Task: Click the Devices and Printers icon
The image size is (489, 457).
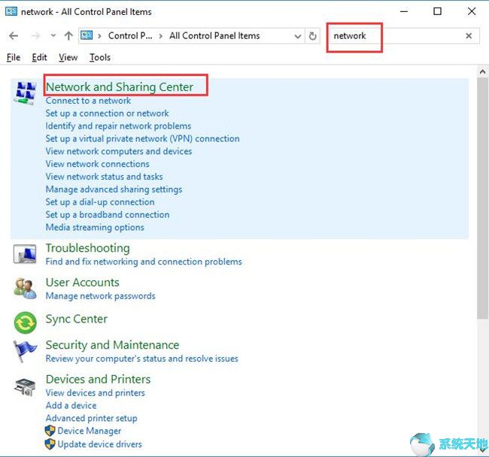Action: point(25,386)
